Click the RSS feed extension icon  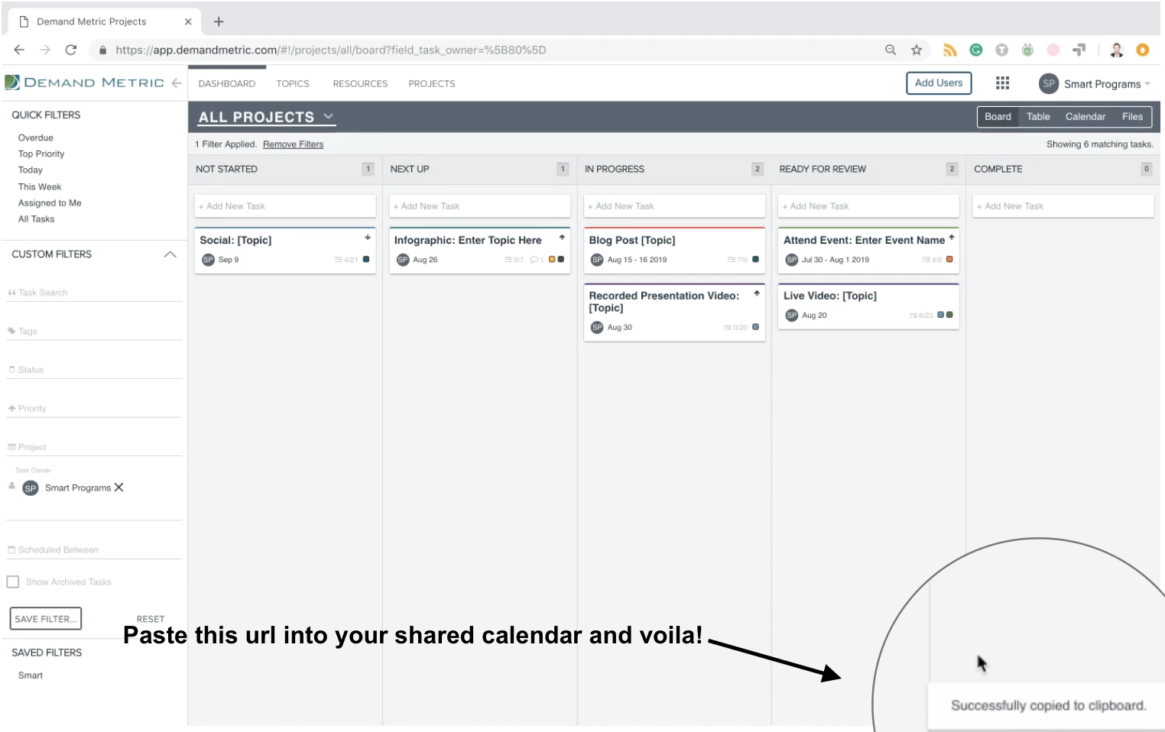950,50
